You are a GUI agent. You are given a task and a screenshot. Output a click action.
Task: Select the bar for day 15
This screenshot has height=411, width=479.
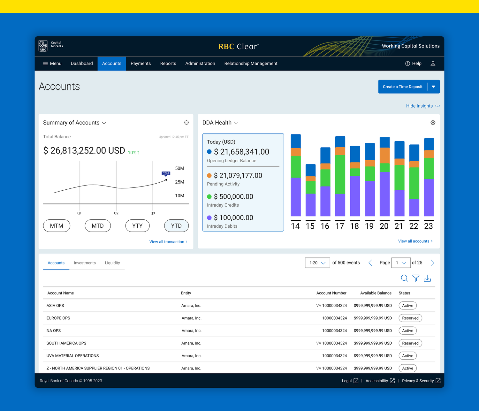pyautogui.click(x=310, y=190)
